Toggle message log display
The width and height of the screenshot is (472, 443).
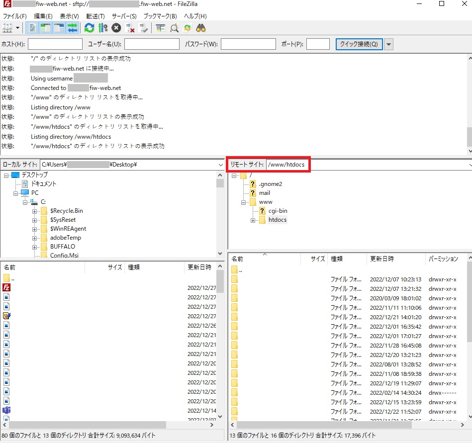click(x=32, y=28)
